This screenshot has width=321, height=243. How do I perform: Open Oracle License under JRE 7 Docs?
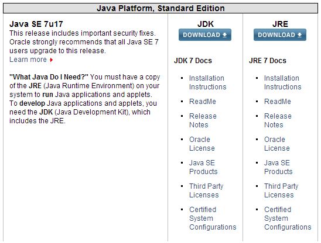pos(277,144)
